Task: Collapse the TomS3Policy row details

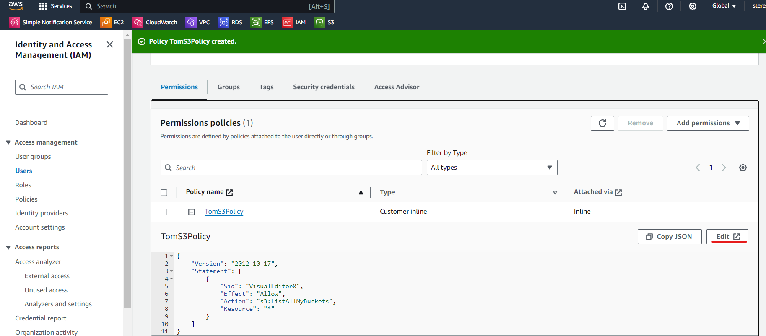Action: tap(192, 212)
